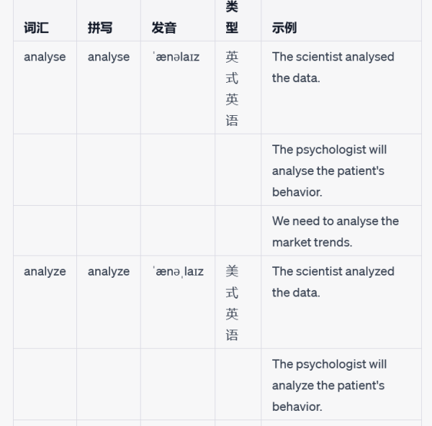Click the sentence 'The scientist analysed the data.'
This screenshot has width=432, height=426.
(333, 68)
